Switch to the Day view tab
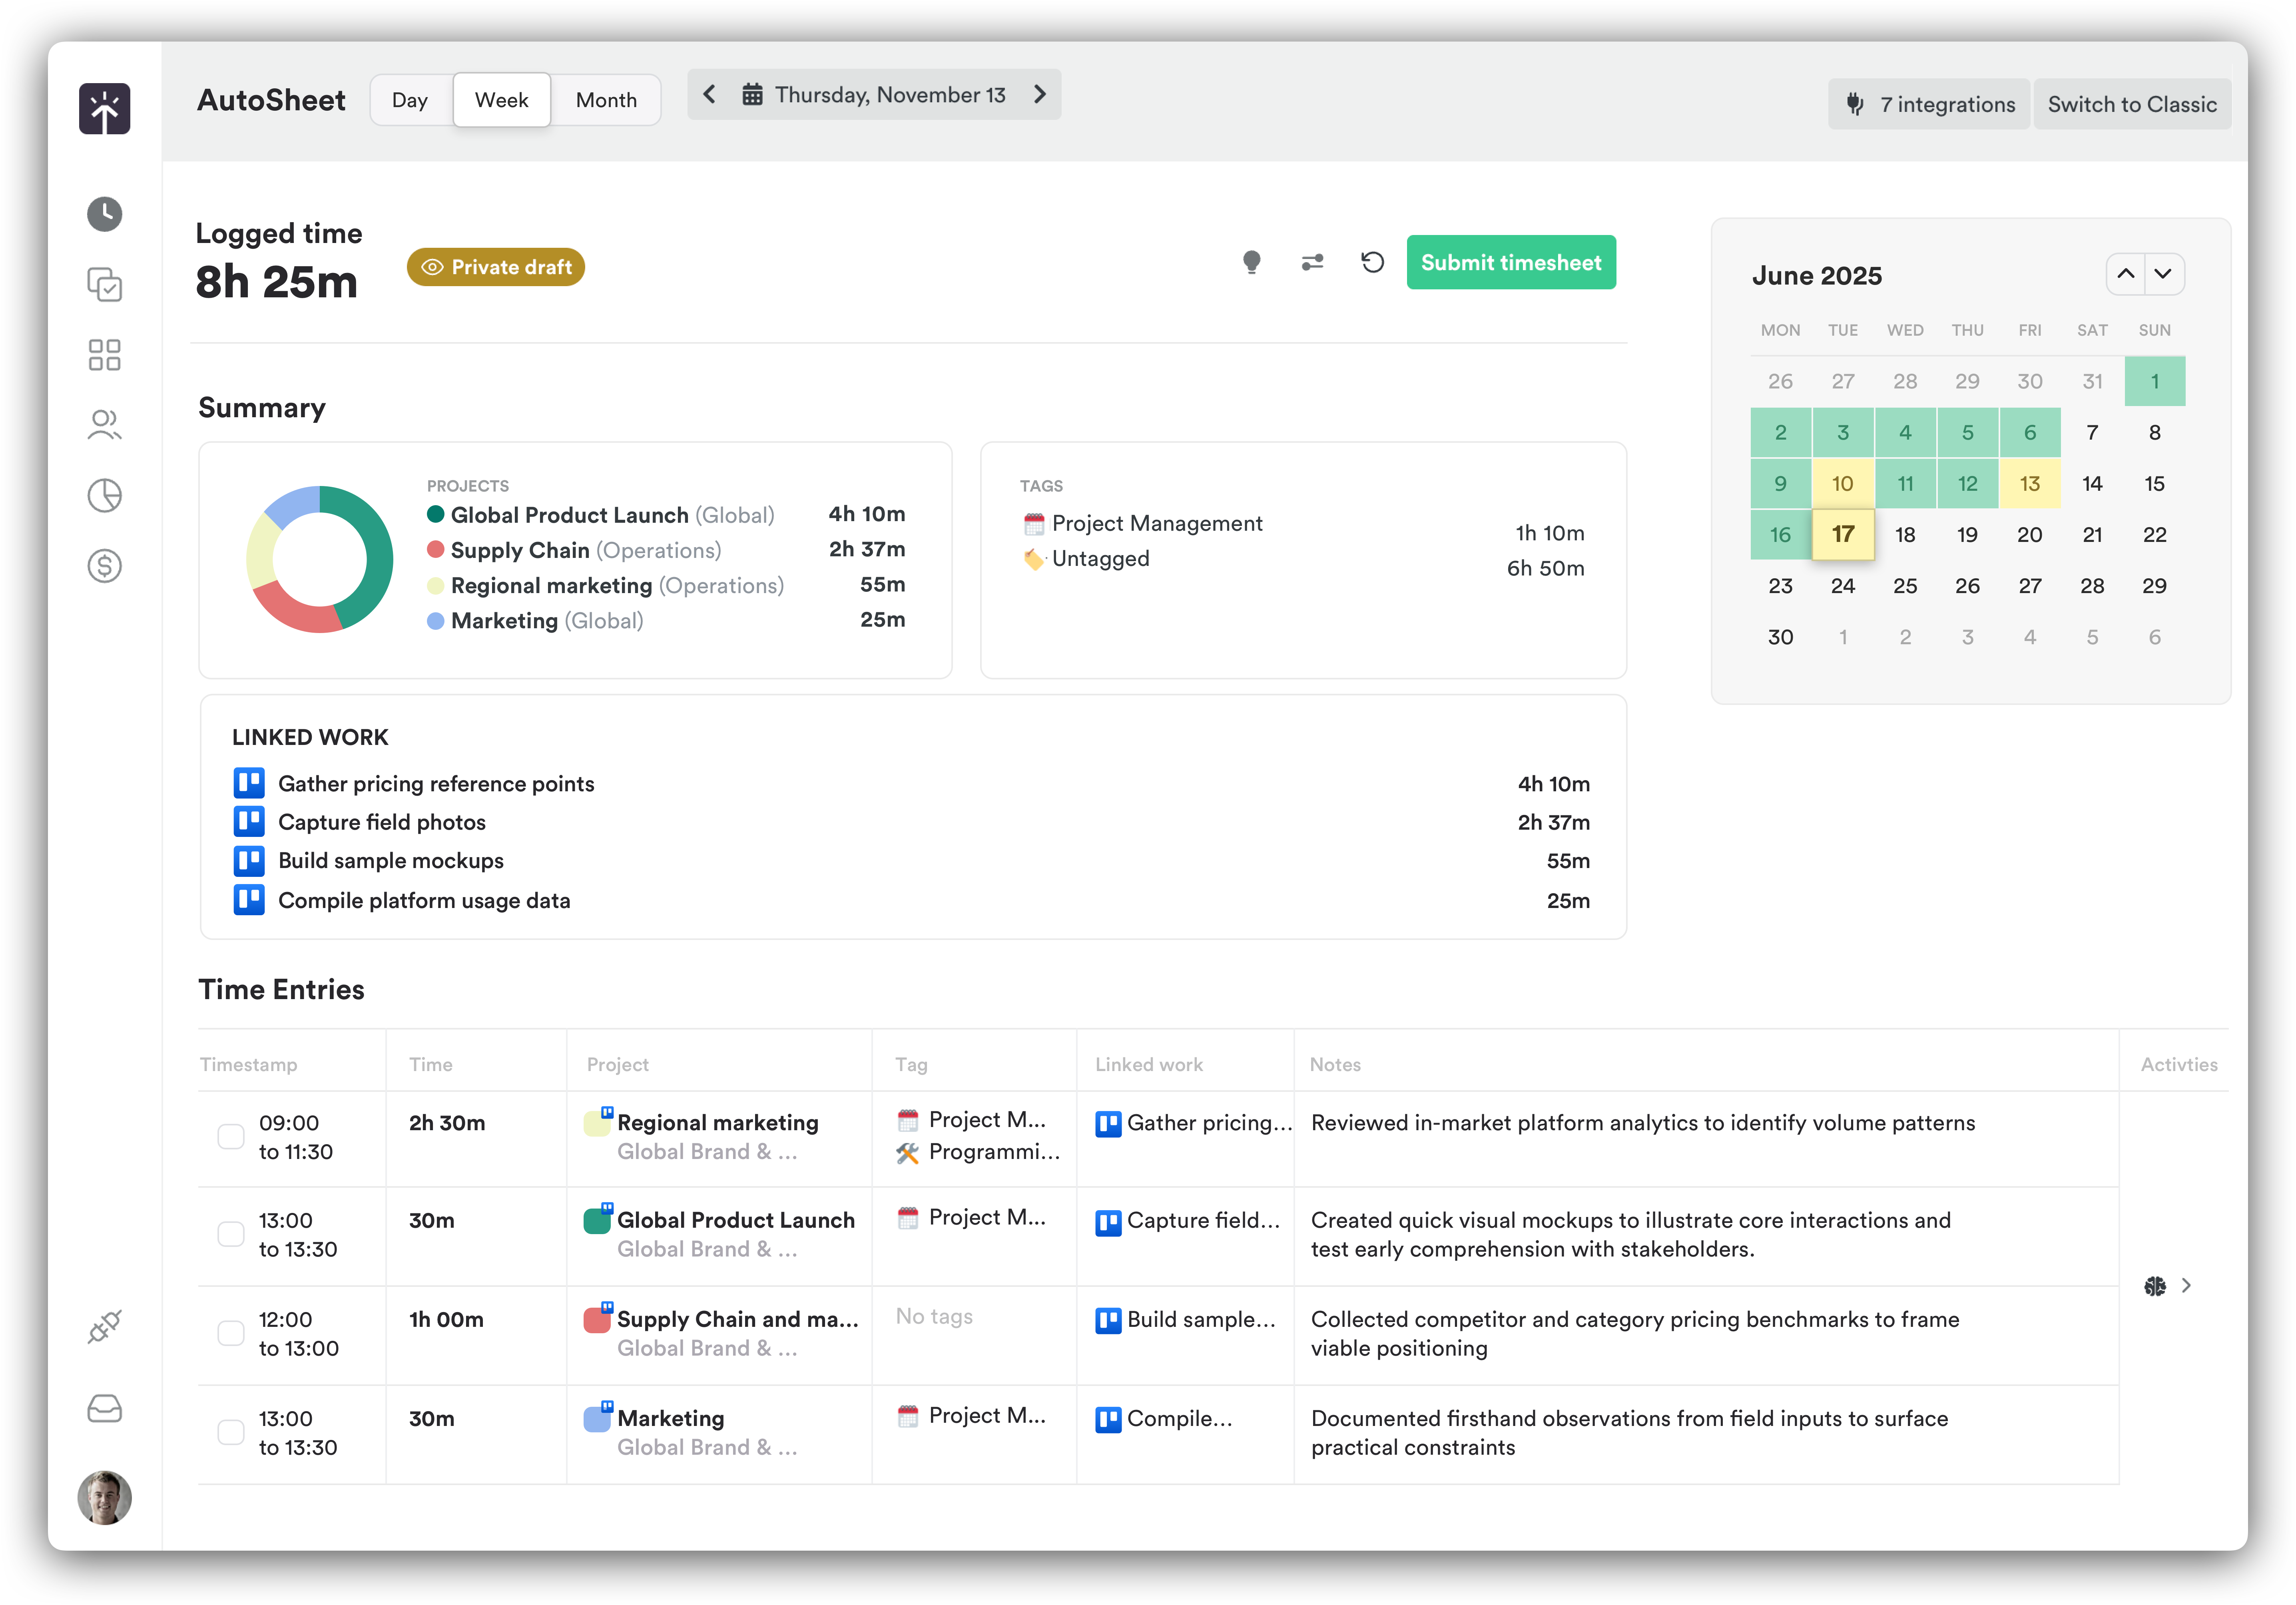 coord(410,99)
